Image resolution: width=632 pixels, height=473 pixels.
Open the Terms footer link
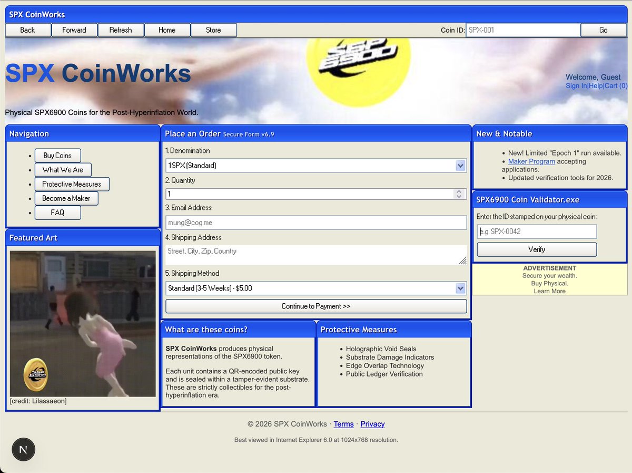pos(343,424)
